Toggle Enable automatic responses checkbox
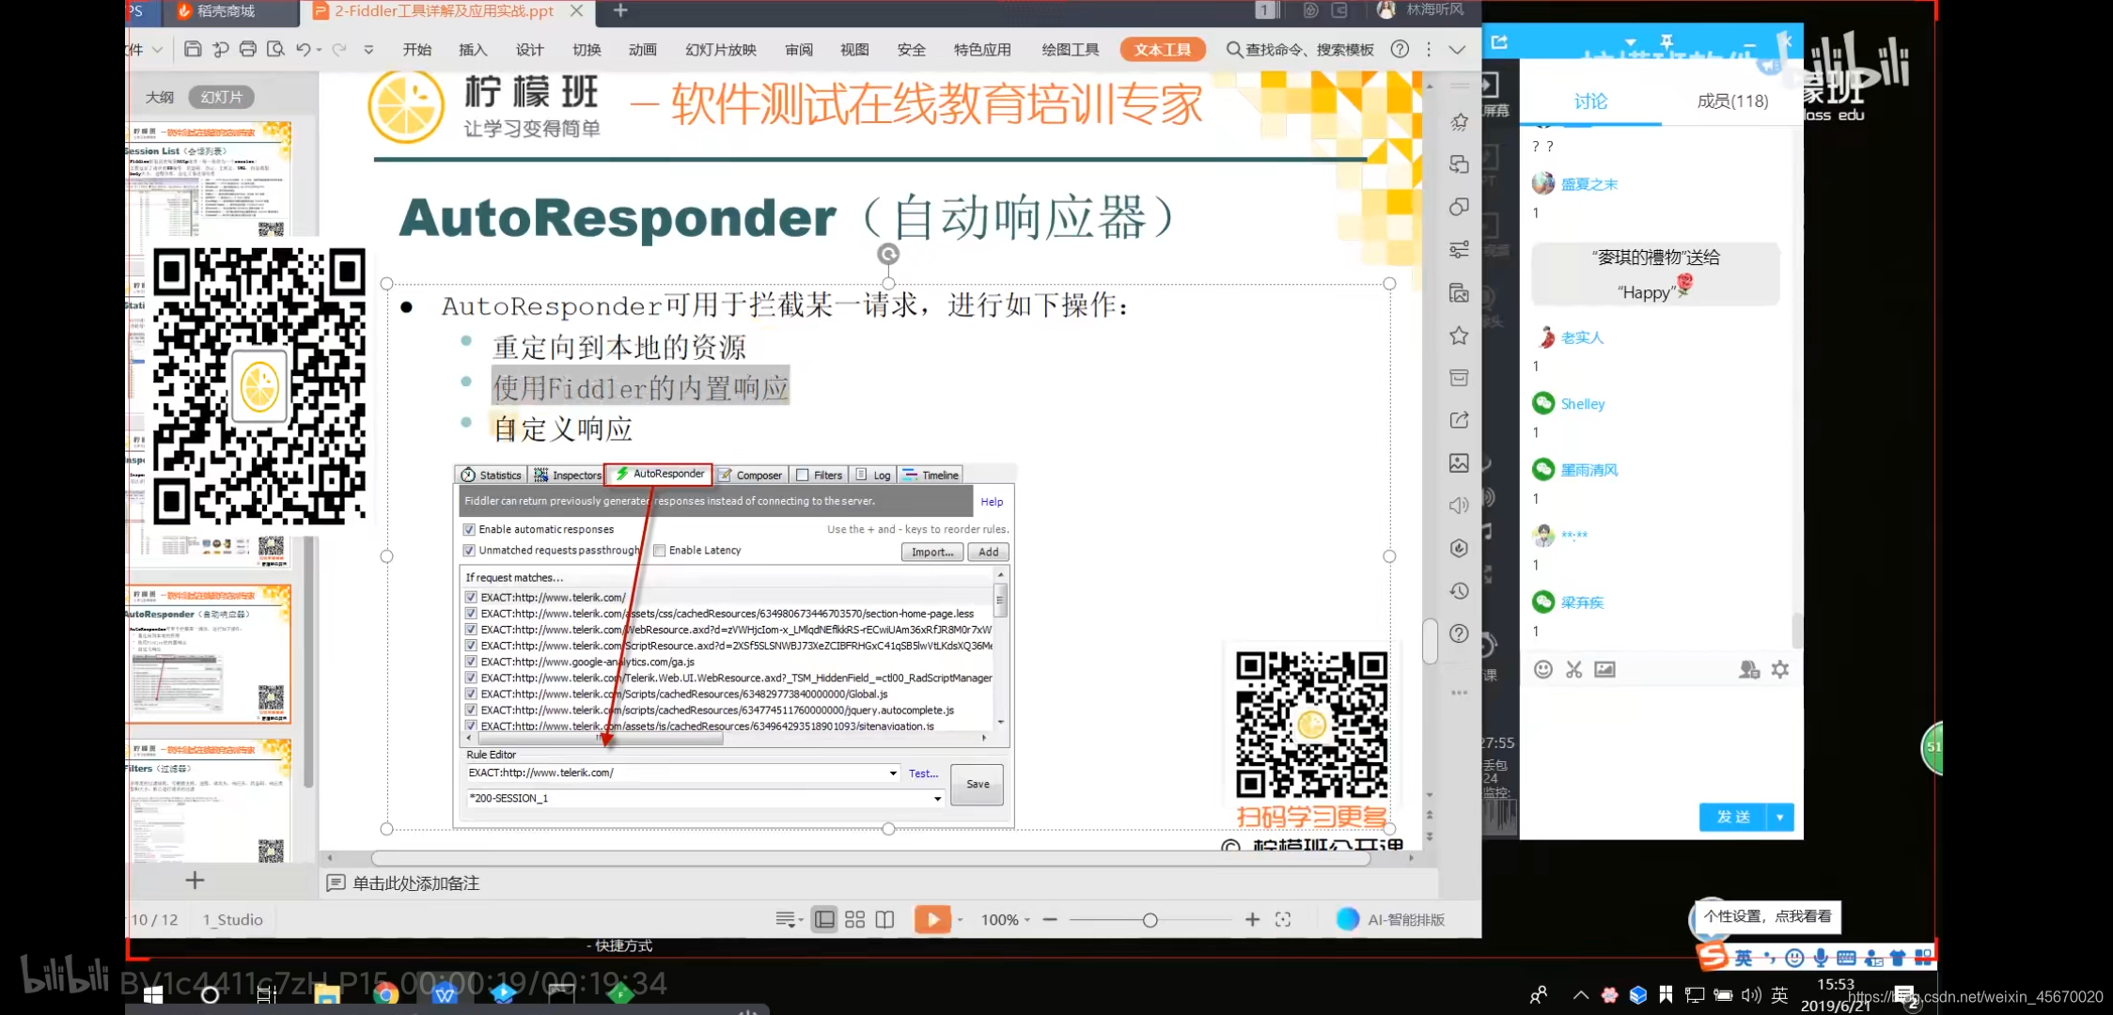Viewport: 2113px width, 1015px height. tap(469, 530)
